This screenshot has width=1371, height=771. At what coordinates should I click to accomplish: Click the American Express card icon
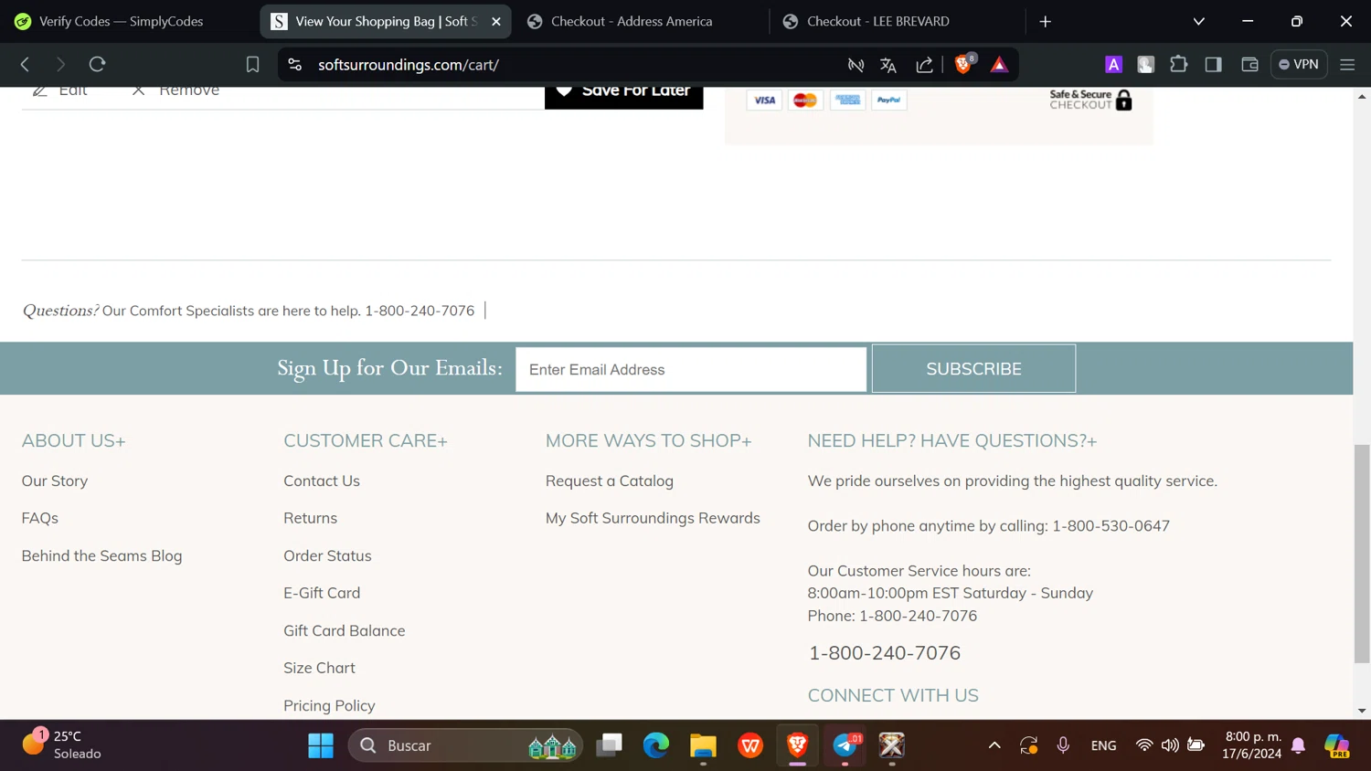(x=847, y=100)
